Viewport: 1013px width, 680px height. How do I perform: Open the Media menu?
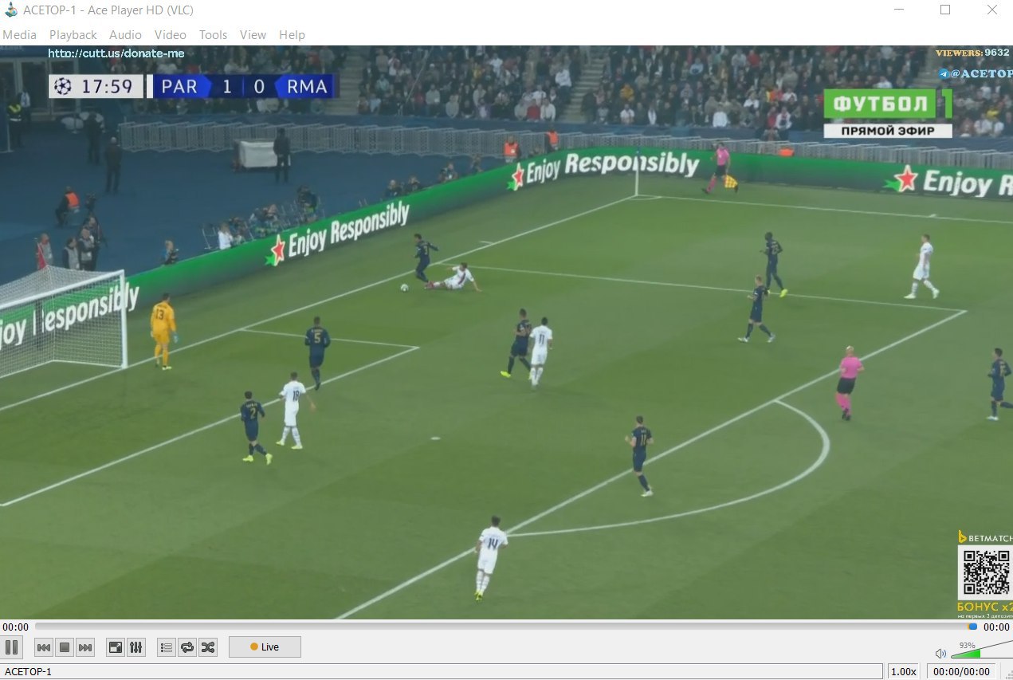pyautogui.click(x=19, y=35)
